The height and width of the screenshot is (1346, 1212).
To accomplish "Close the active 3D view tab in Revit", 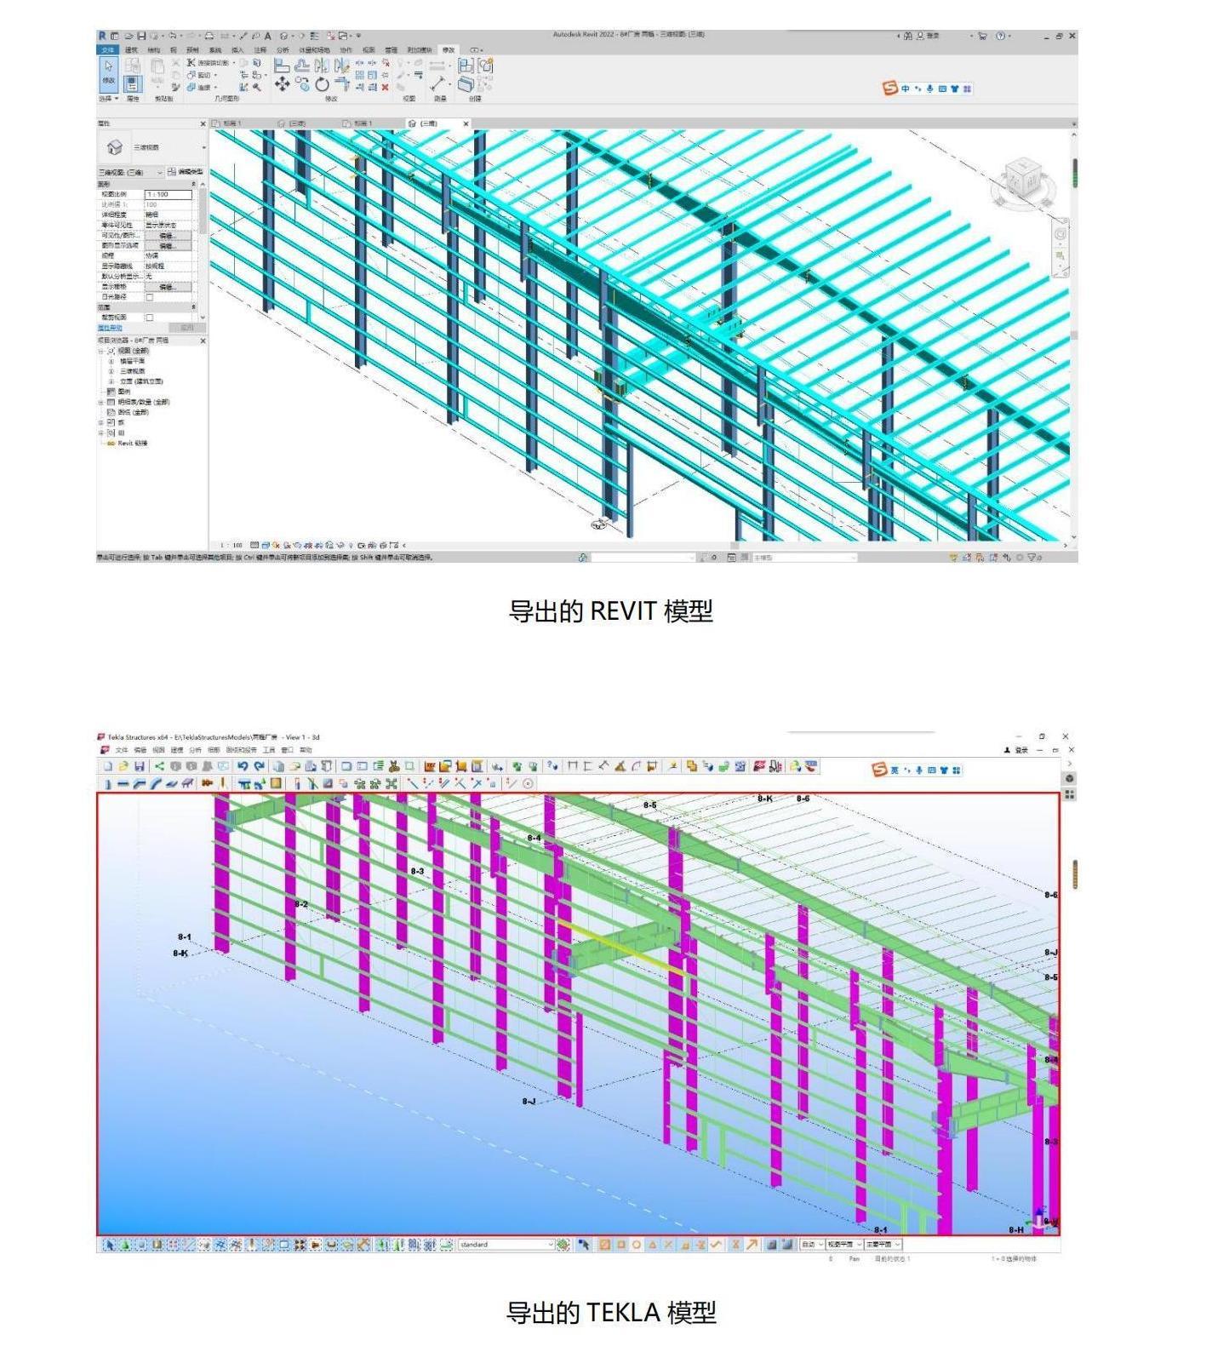I will tap(466, 123).
